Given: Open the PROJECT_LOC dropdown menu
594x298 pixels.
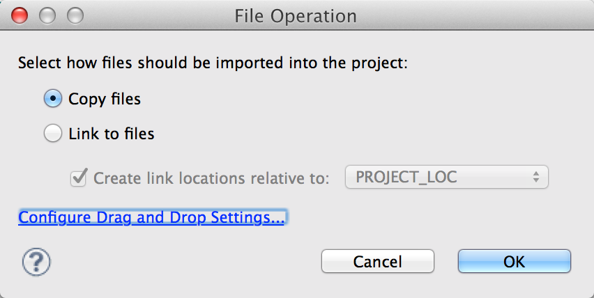Looking at the screenshot, I should click(x=447, y=177).
